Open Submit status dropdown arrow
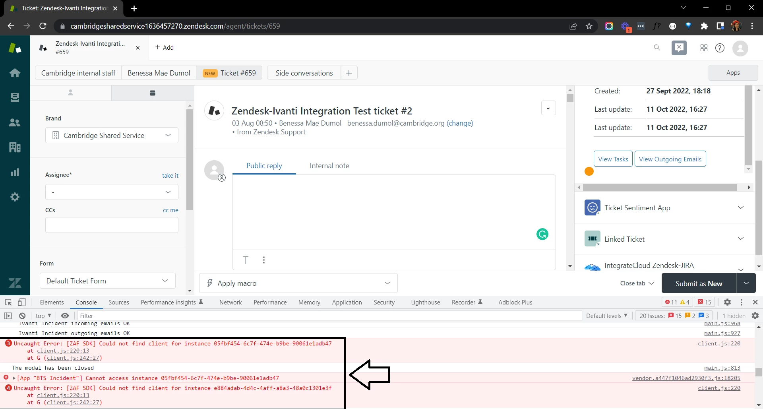Screen dimensions: 763x409 (746, 283)
